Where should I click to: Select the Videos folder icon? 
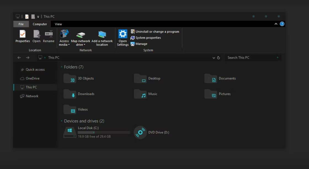70,109
